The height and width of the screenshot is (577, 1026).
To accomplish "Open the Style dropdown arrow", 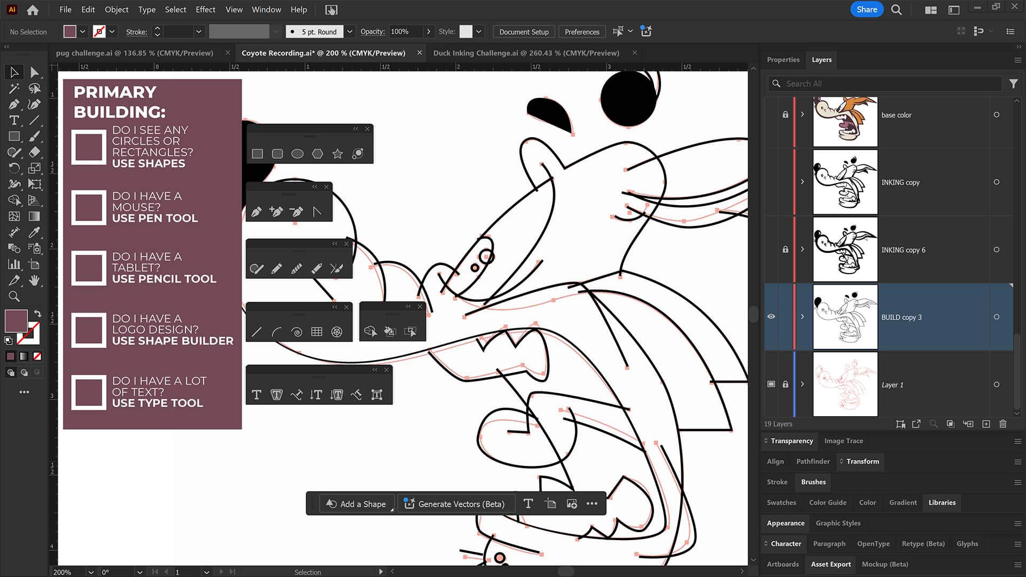I will [x=479, y=32].
